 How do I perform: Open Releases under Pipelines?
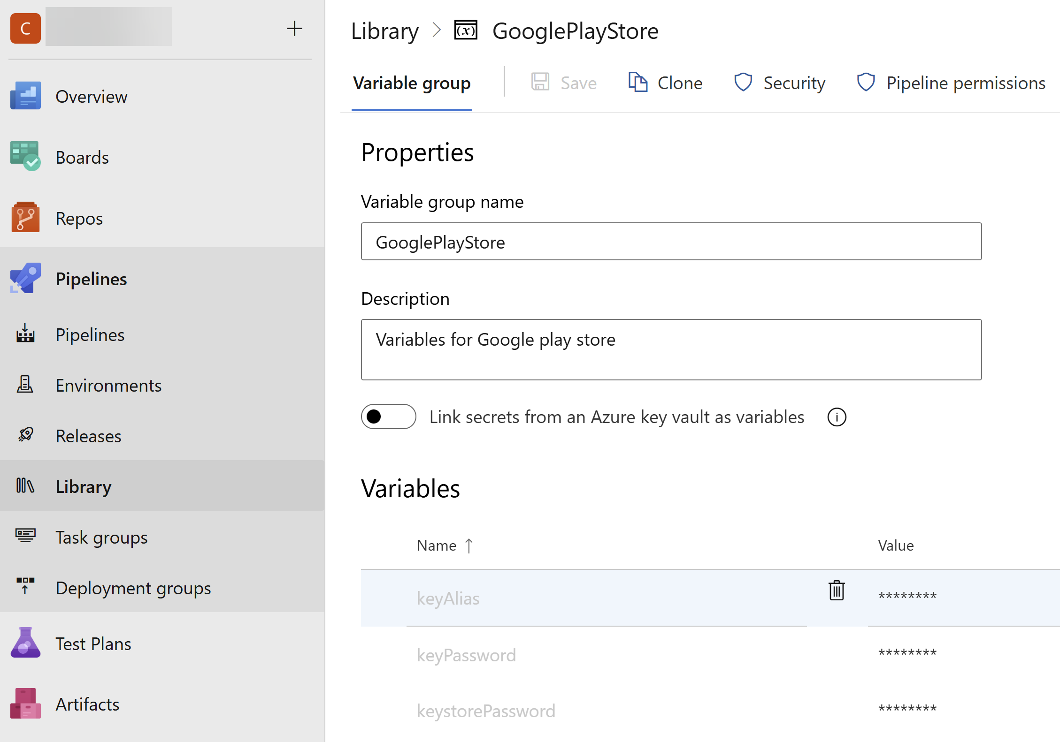88,436
